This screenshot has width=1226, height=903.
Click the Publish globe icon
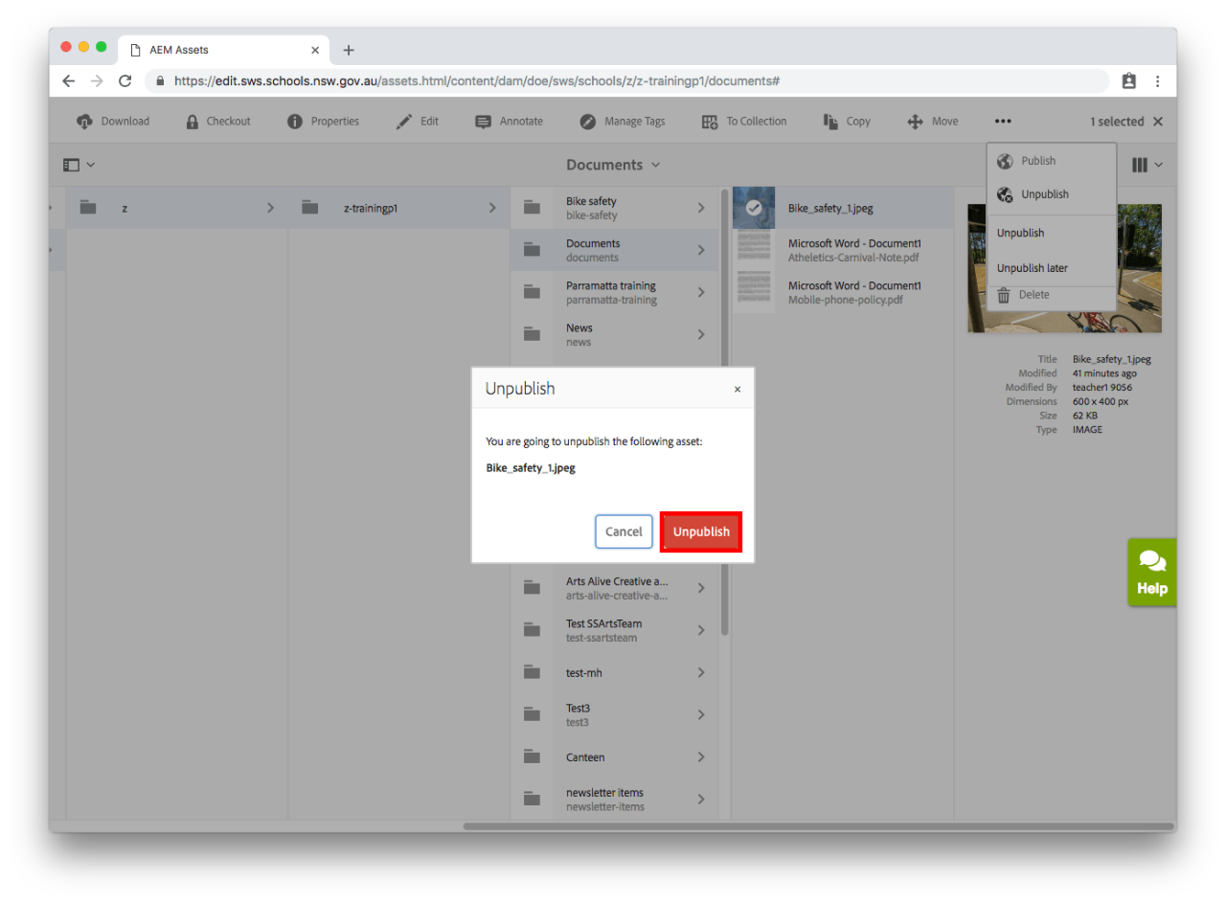pos(1005,161)
